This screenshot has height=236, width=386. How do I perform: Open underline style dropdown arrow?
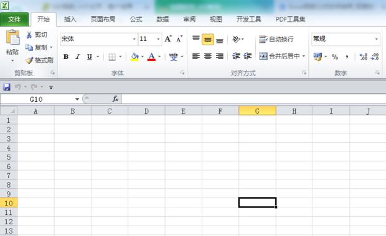(x=98, y=57)
